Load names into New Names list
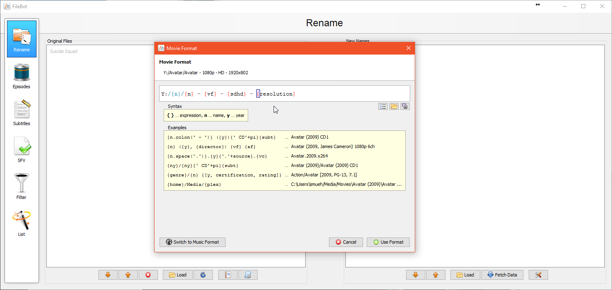 tap(465, 275)
